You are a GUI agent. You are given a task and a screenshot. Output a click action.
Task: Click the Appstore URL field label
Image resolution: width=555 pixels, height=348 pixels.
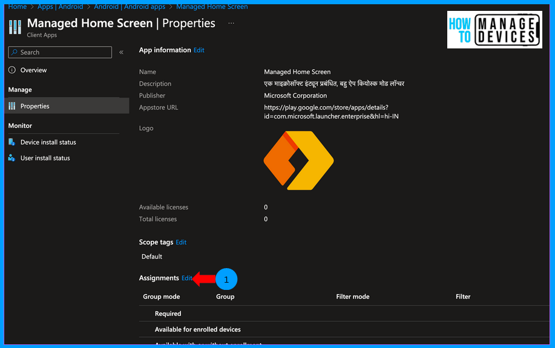coord(158,107)
